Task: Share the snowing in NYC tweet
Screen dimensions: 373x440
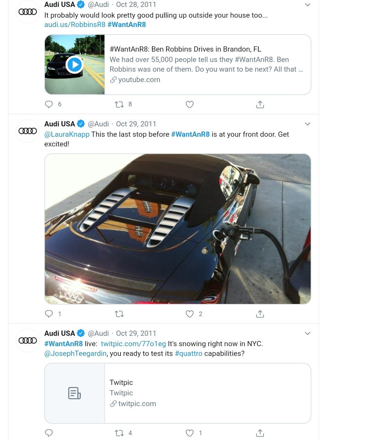Action: pyautogui.click(x=260, y=433)
